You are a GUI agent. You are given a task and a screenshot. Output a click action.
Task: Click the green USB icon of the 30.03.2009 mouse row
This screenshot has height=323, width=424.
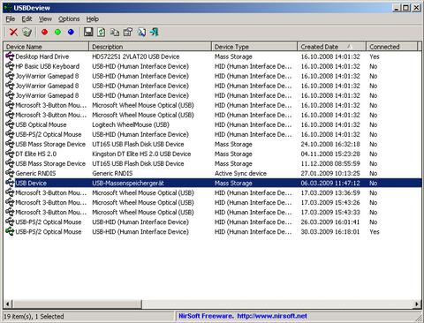(10, 231)
